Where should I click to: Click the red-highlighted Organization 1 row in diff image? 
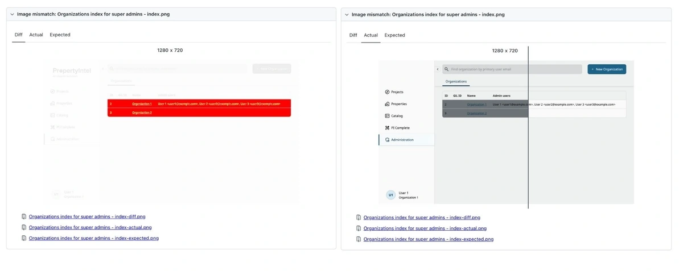199,104
